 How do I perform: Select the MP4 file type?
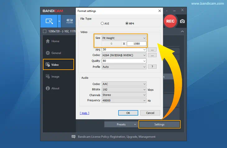point(130,24)
